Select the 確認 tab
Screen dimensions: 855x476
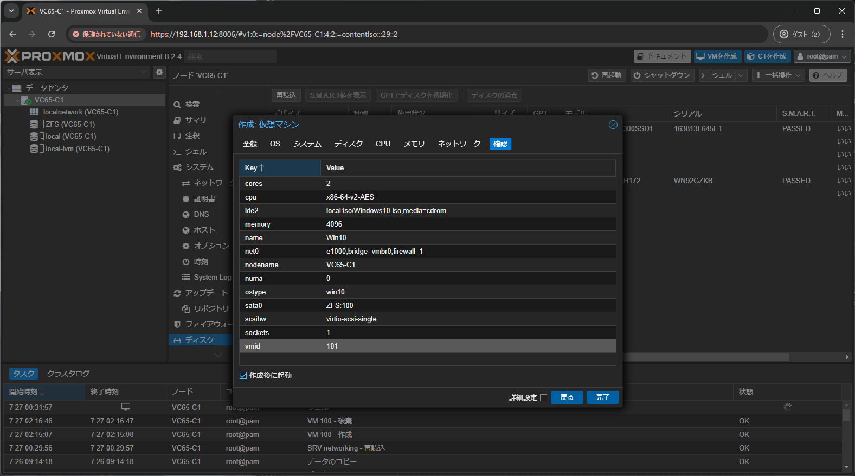(x=500, y=144)
